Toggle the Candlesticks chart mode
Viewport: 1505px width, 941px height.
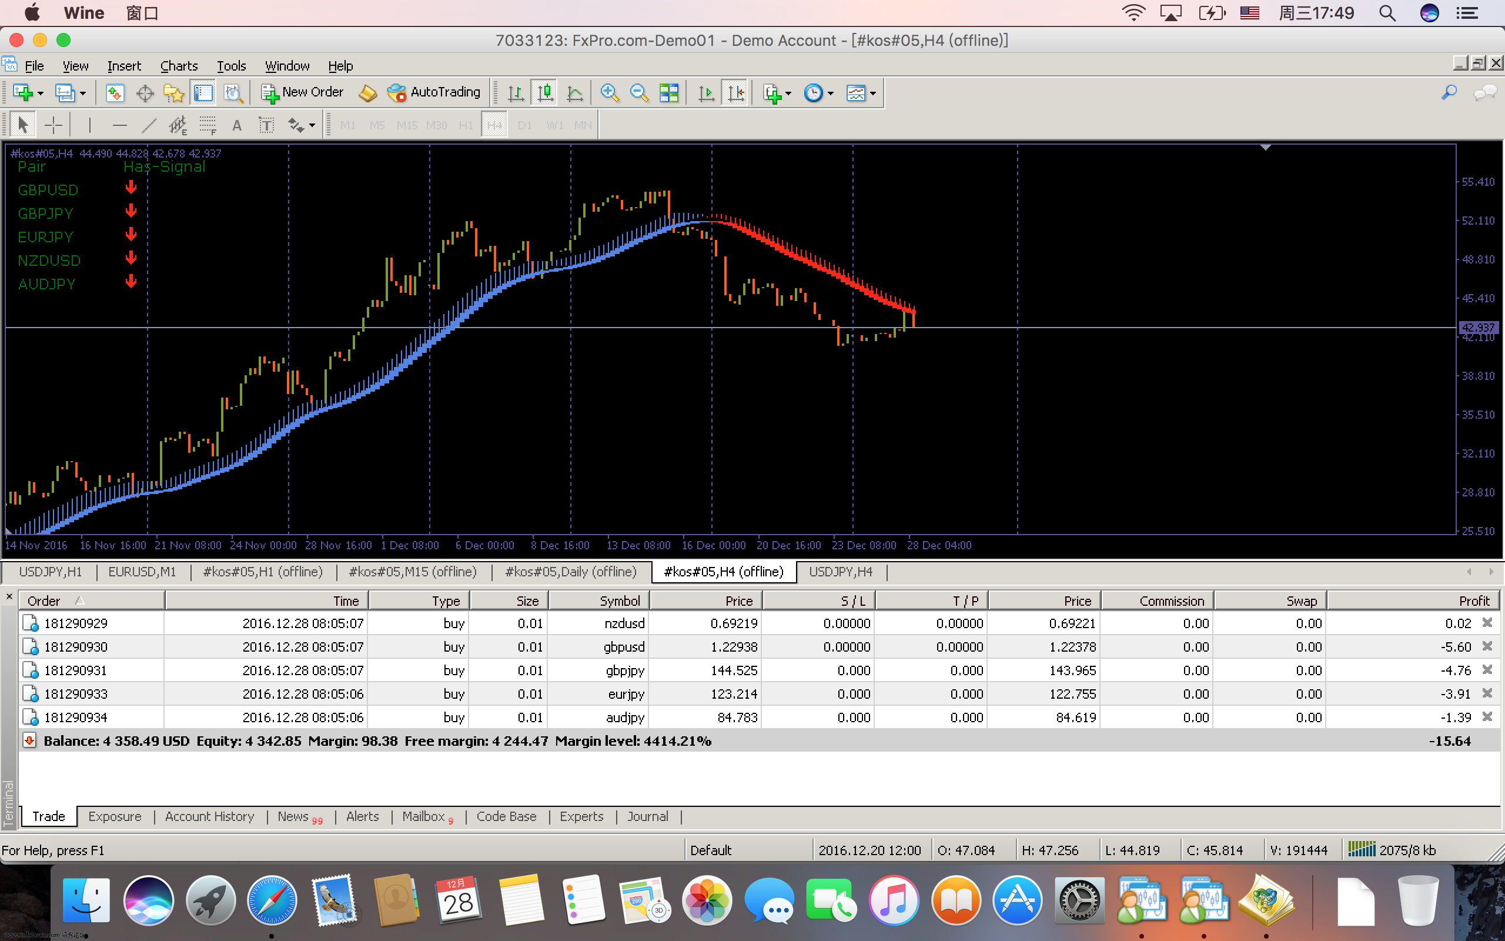(x=545, y=94)
